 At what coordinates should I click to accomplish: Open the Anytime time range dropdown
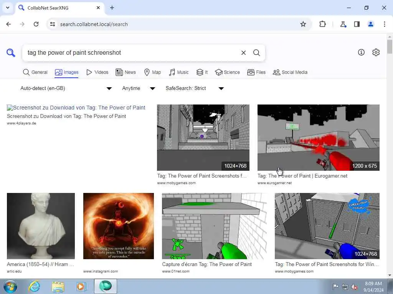tap(139, 88)
